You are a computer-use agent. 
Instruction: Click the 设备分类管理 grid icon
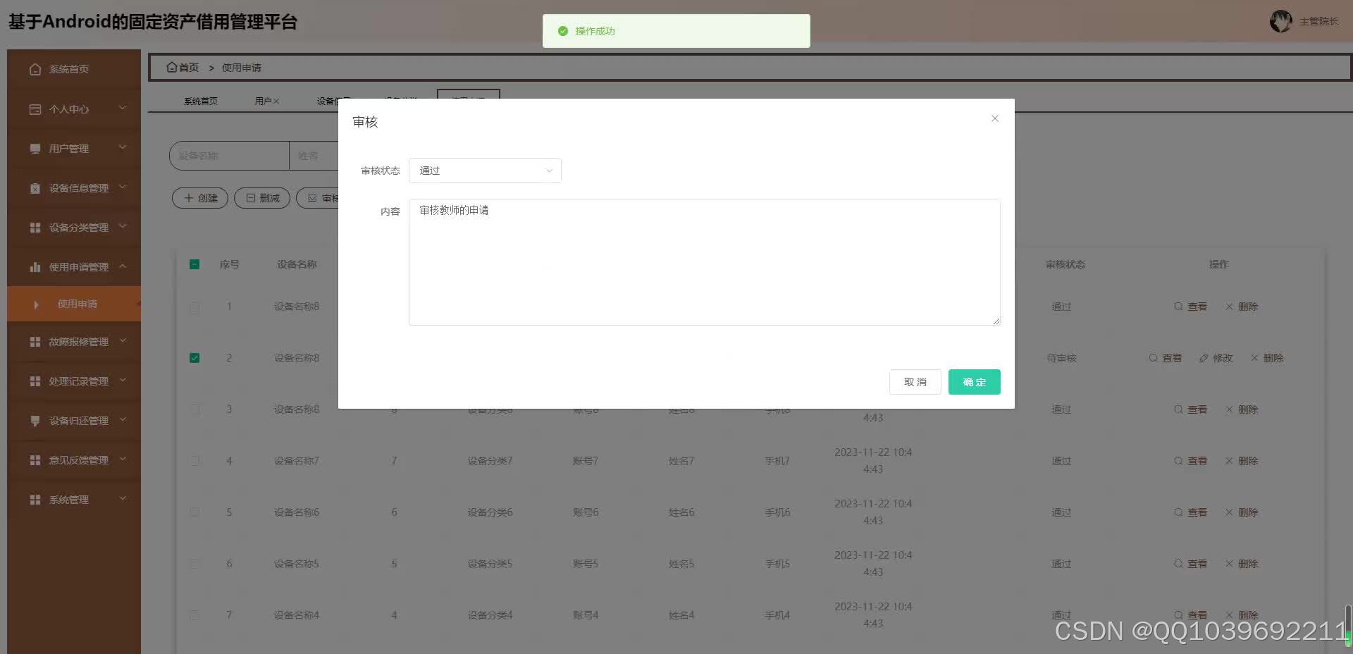[x=35, y=228]
